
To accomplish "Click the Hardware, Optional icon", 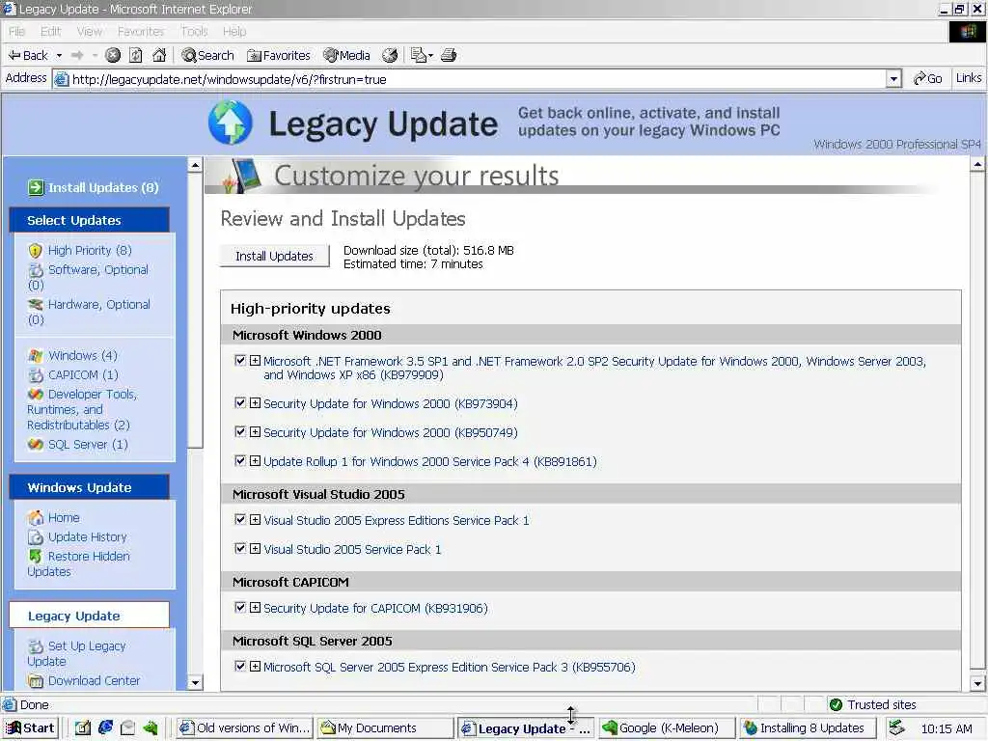I will (36, 305).
